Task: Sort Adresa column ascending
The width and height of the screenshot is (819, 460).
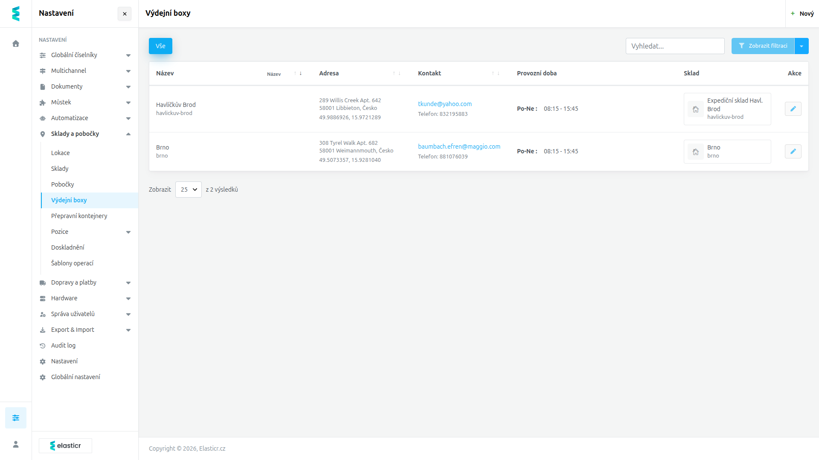Action: coord(394,73)
